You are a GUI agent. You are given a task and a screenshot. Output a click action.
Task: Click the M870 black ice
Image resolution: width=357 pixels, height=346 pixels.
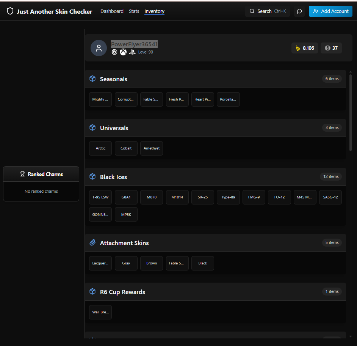click(x=152, y=197)
